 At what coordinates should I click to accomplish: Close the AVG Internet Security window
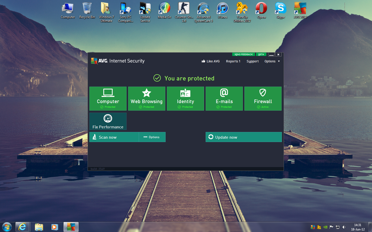point(278,54)
